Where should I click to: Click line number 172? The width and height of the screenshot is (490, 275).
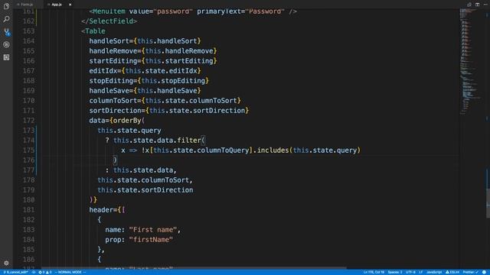pos(28,121)
